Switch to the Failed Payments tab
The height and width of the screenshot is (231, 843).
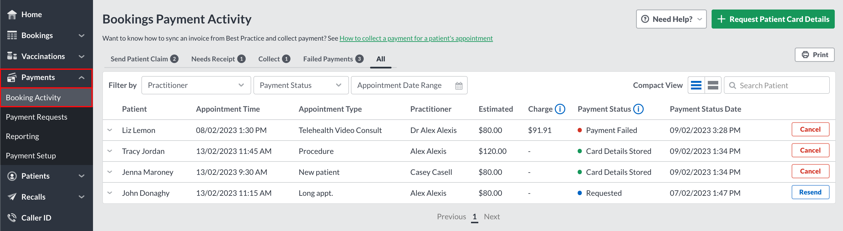(333, 59)
